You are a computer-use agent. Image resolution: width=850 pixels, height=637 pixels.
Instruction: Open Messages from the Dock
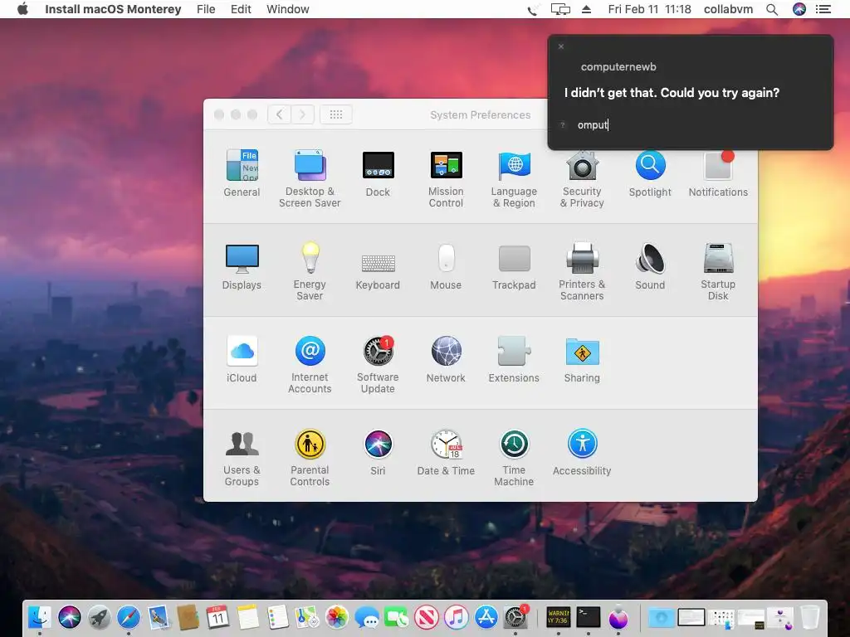367,617
